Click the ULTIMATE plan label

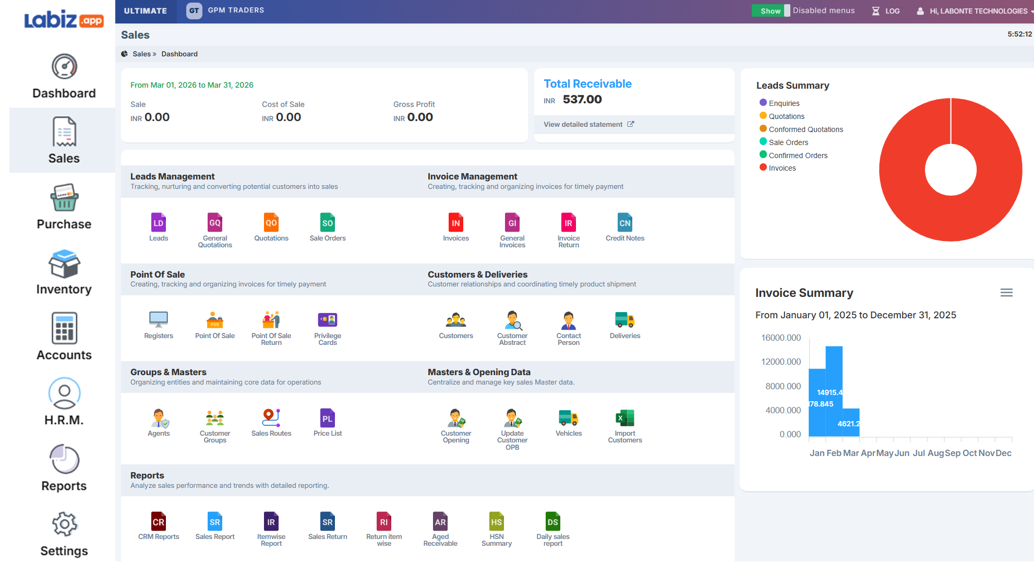(x=146, y=10)
